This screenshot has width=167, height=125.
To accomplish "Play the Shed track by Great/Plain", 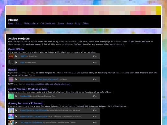I will point(16,62).
